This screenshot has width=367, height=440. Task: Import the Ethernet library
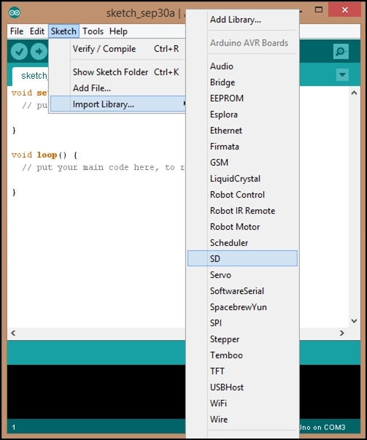click(x=242, y=130)
